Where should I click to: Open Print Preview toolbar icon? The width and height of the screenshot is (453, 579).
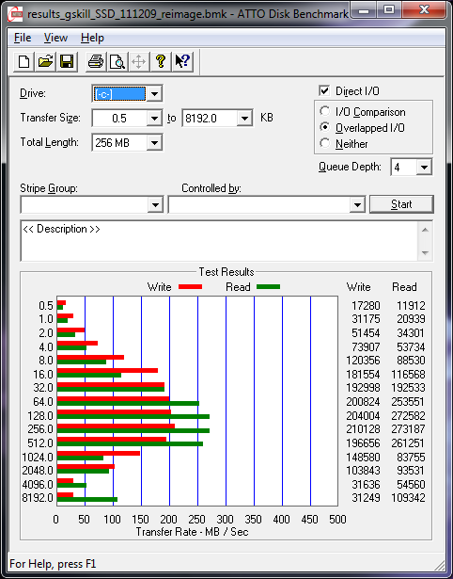[117, 61]
